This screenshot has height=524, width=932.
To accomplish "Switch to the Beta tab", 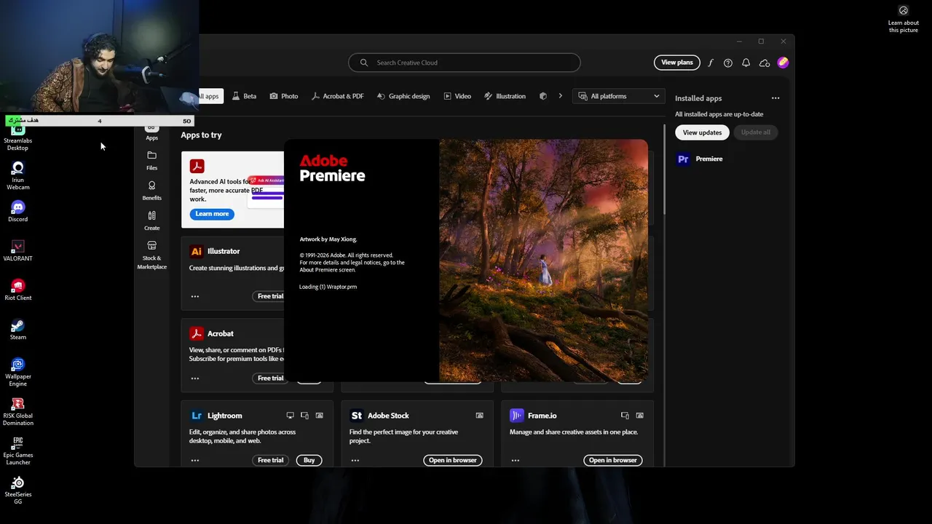I will [x=244, y=96].
